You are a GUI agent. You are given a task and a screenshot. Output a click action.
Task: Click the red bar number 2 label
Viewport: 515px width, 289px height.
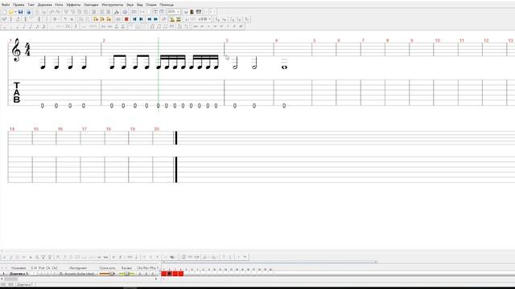coord(104,41)
